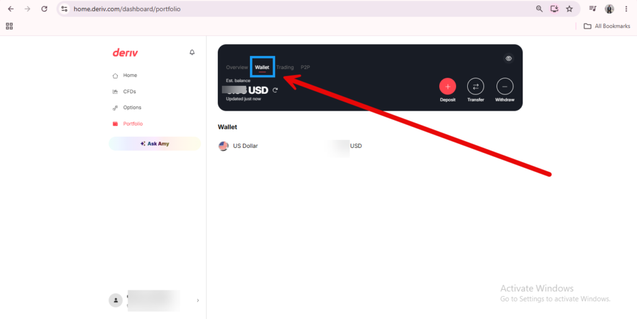Viewport: 637px width, 319px height.
Task: Click the Transfer arrows button
Action: pos(476,86)
